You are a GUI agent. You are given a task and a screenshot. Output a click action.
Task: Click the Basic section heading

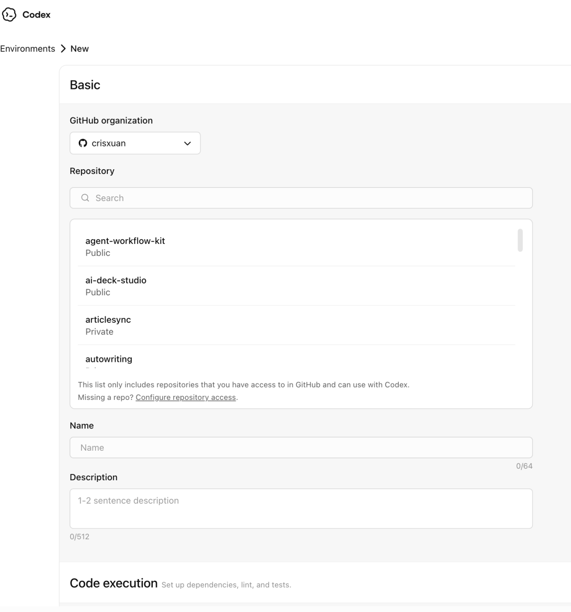point(85,85)
